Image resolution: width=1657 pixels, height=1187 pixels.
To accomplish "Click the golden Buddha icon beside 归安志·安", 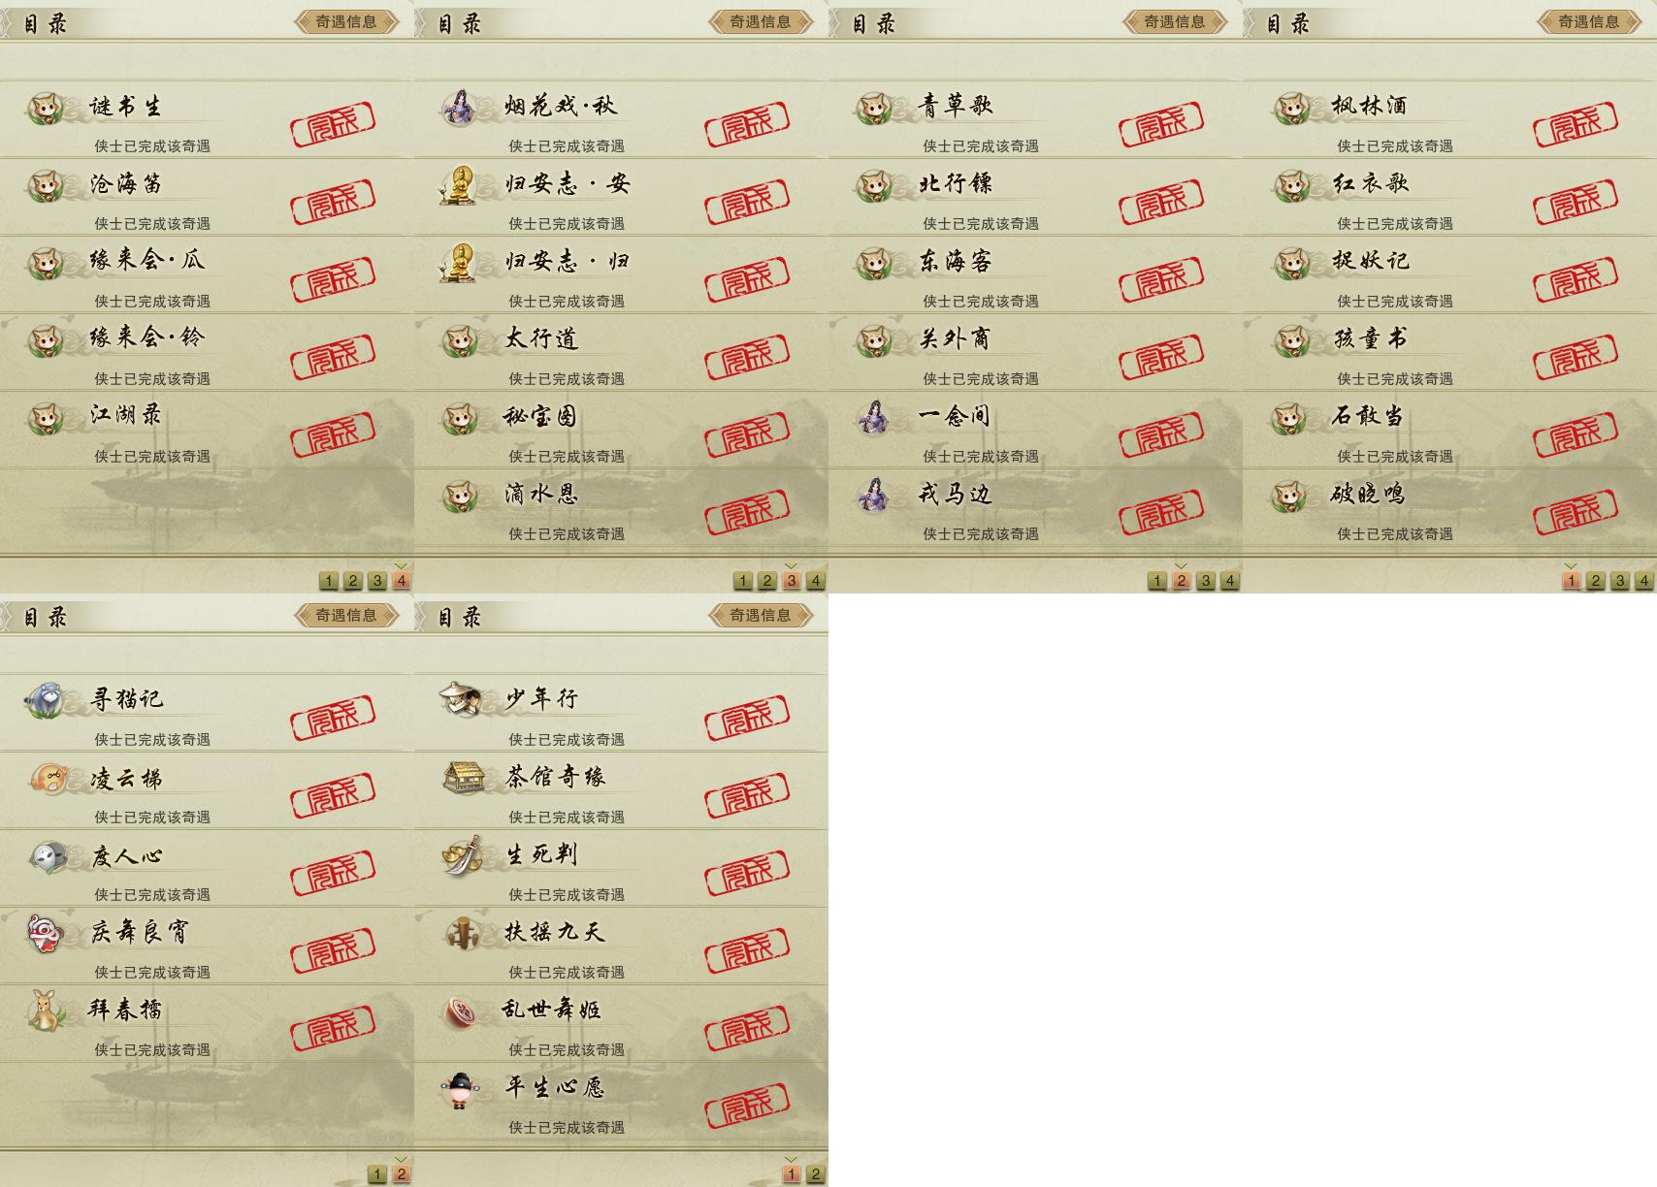I will pyautogui.click(x=458, y=184).
